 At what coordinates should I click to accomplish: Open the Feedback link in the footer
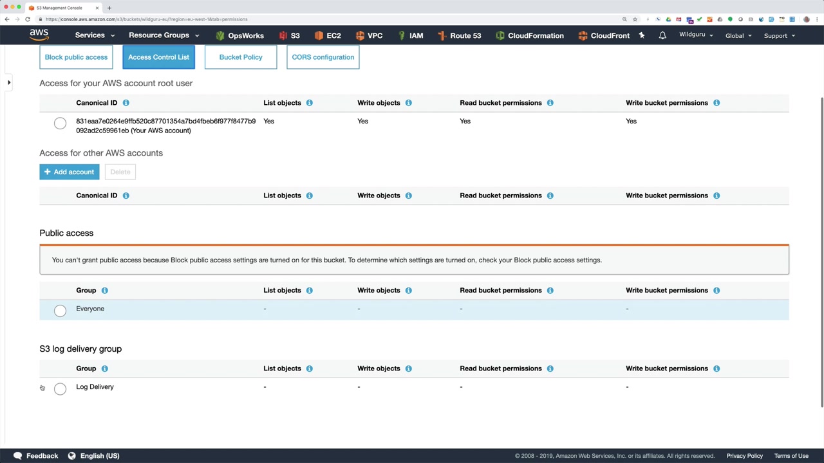[36, 456]
